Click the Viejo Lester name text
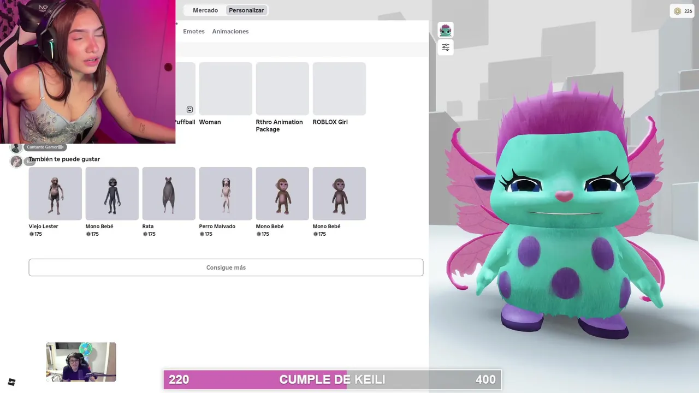The image size is (699, 393). pyautogui.click(x=44, y=227)
